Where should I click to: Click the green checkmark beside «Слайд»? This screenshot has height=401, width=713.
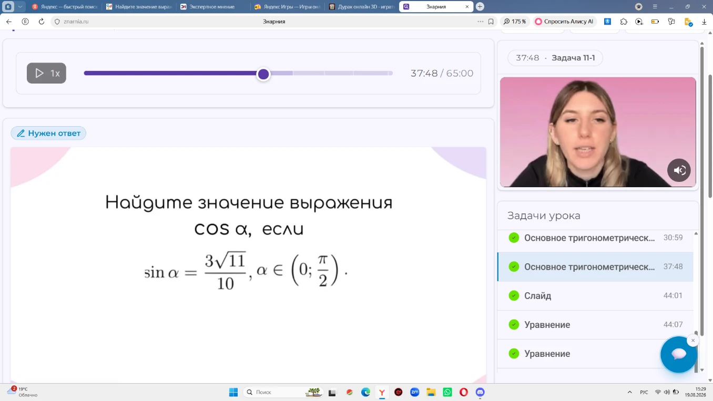pyautogui.click(x=514, y=295)
